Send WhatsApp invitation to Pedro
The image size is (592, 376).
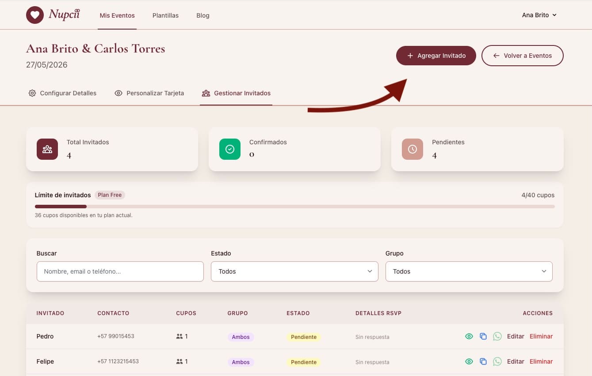click(x=497, y=336)
